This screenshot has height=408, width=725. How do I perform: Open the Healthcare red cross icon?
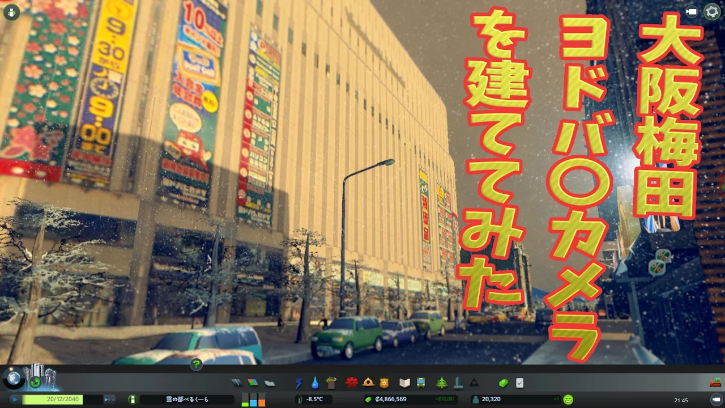coord(352,382)
